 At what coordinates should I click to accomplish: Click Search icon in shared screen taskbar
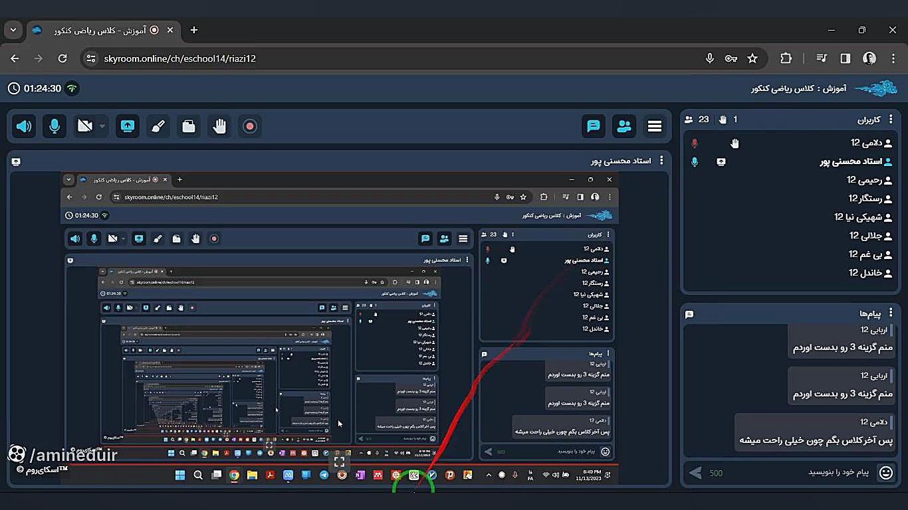click(x=198, y=475)
